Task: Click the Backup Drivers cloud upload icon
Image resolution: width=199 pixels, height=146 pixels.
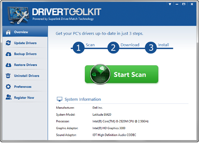Action: [x=9, y=54]
